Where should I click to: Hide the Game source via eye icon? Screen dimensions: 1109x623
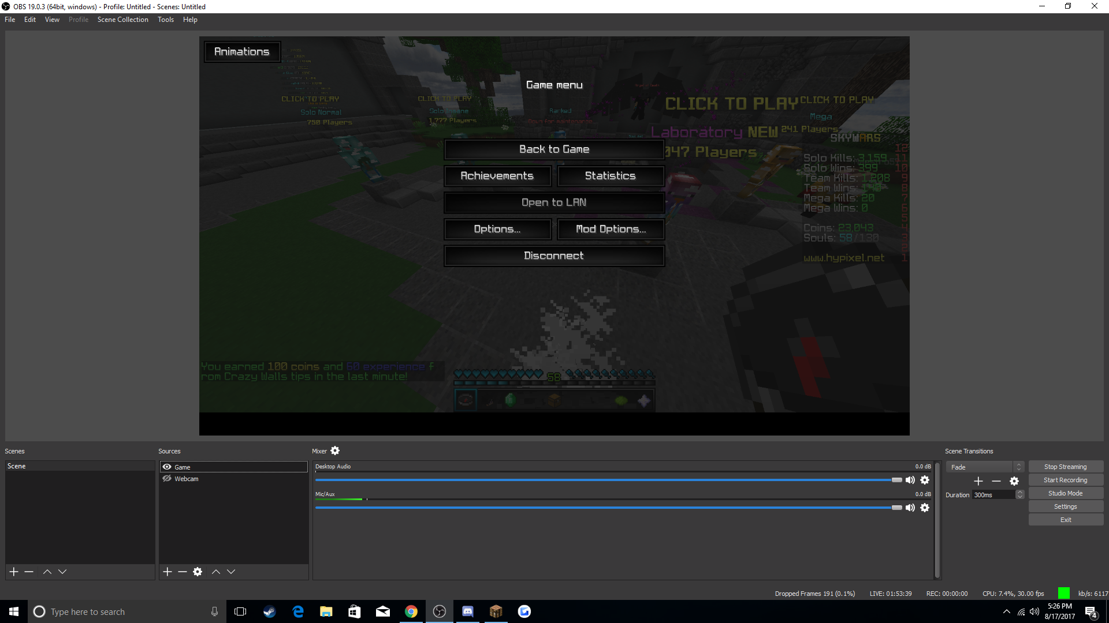pyautogui.click(x=167, y=467)
